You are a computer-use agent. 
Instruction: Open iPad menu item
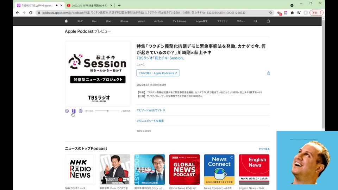point(109,21)
